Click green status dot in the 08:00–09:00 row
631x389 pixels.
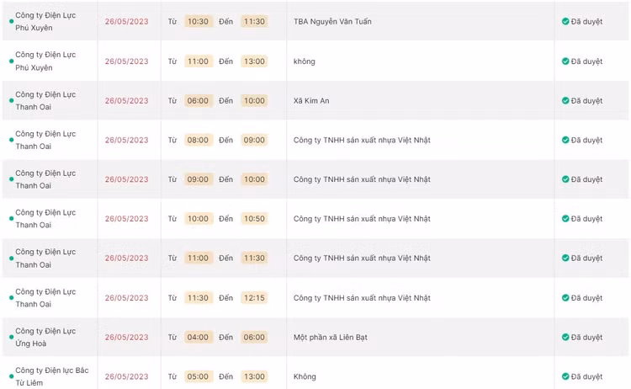coord(11,141)
